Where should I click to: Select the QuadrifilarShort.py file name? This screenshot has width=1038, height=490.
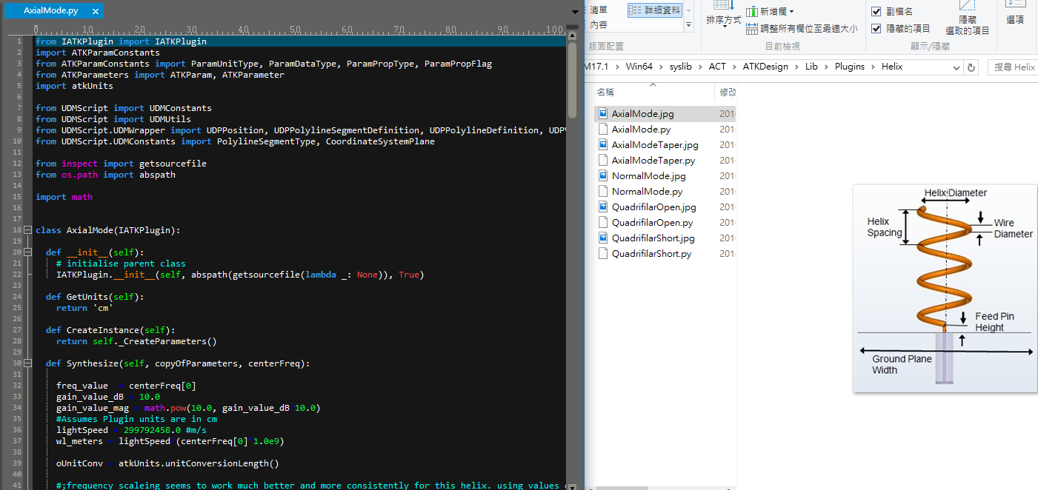[x=651, y=254]
